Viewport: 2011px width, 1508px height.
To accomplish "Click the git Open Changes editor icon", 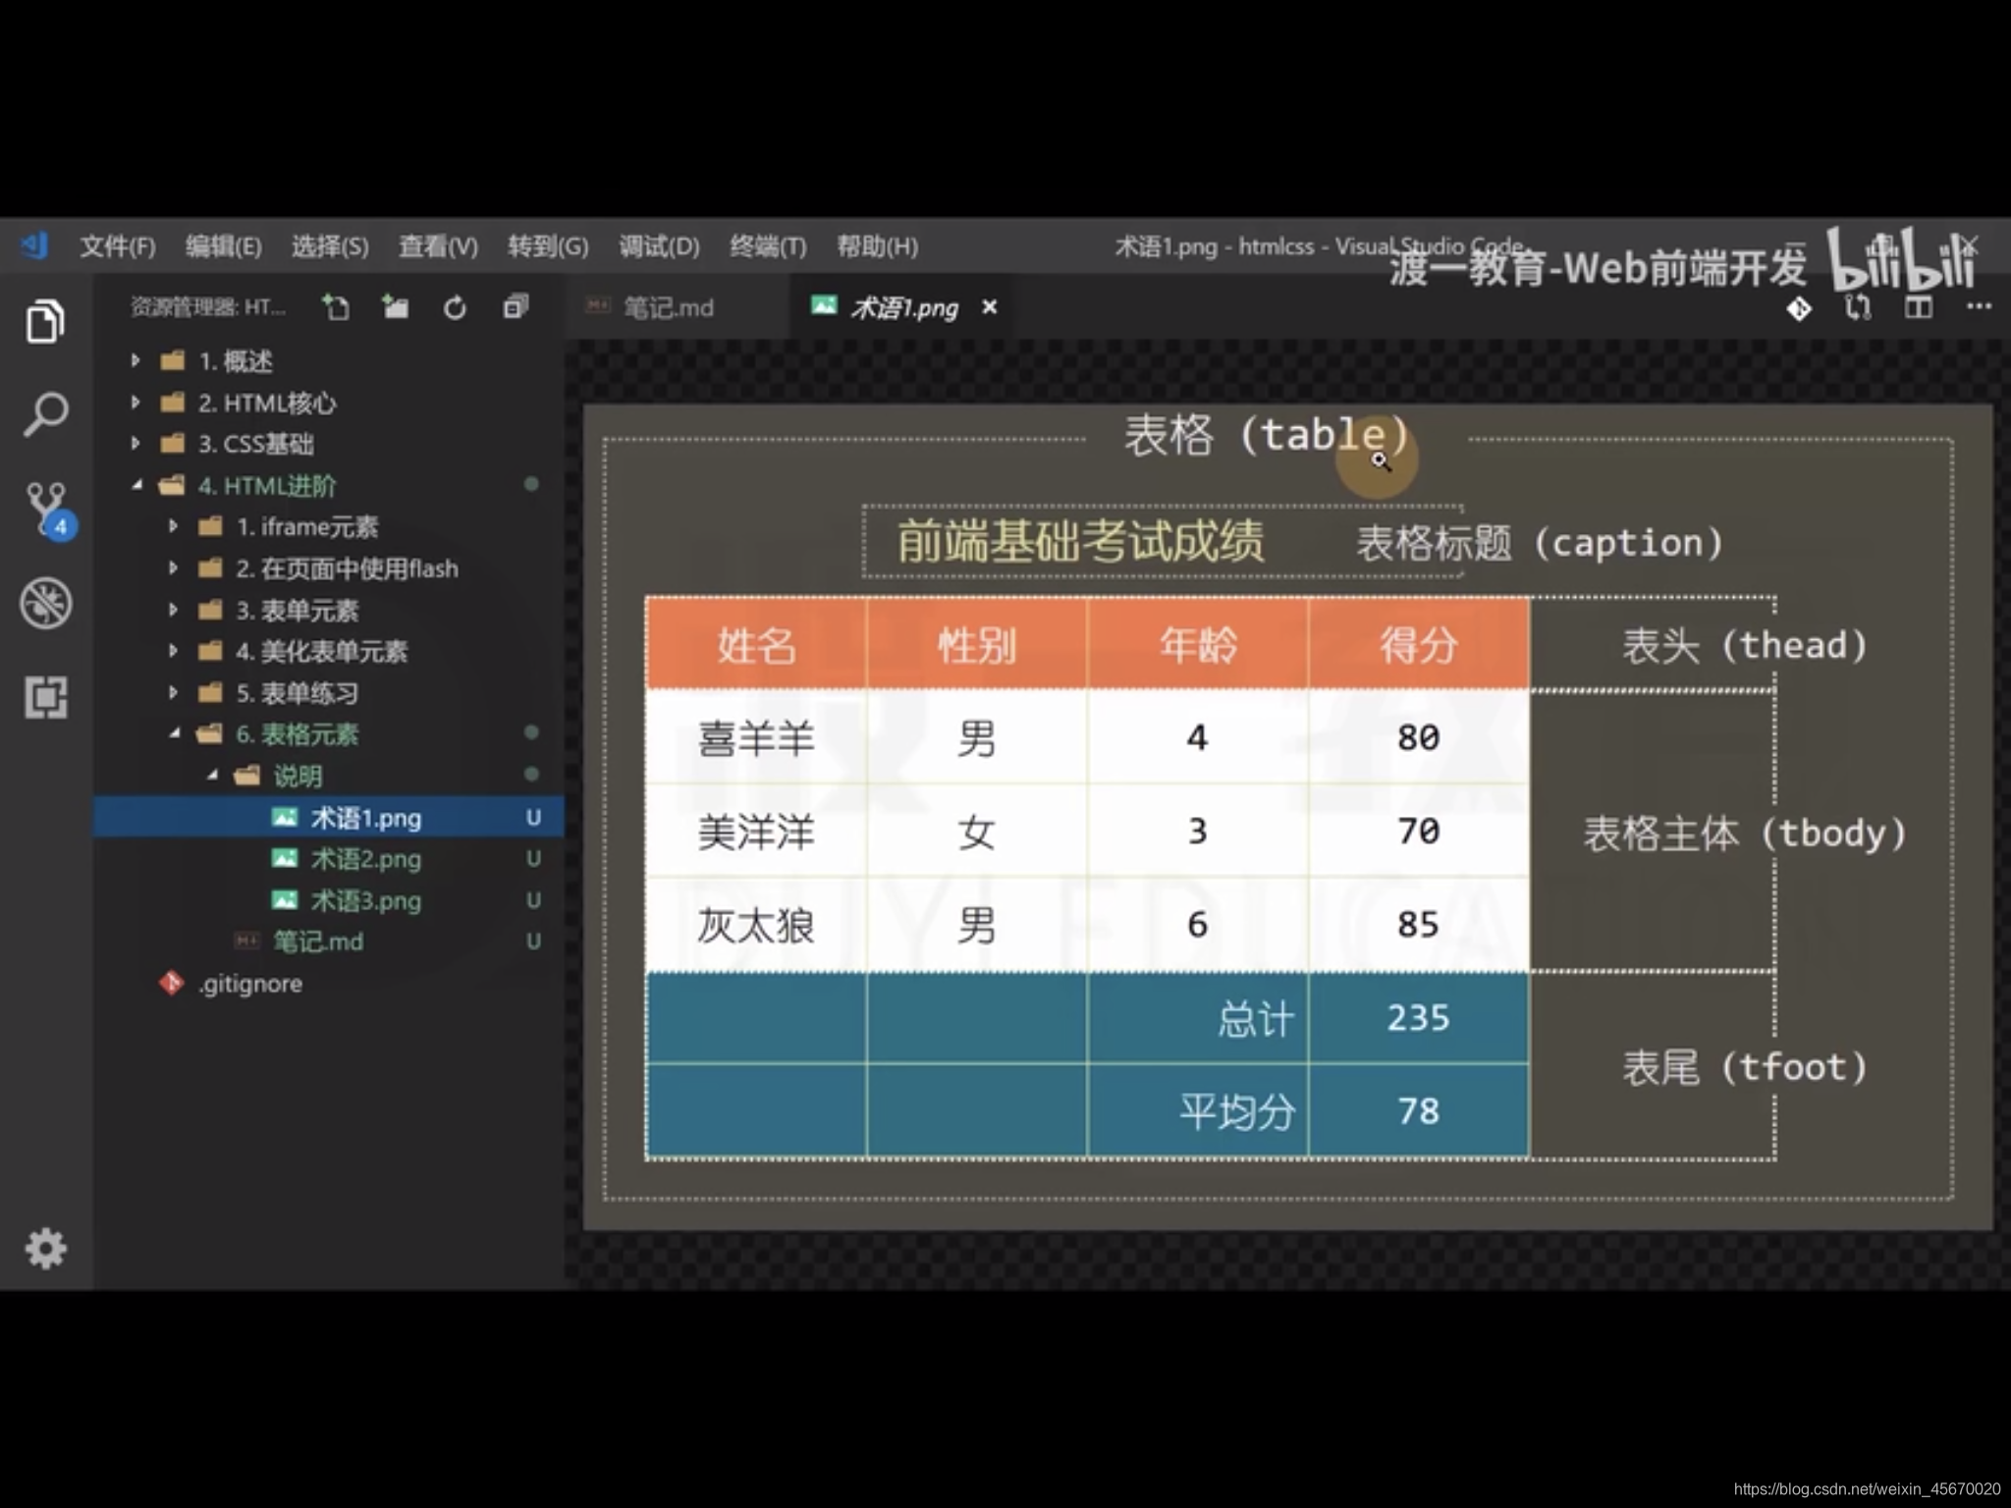I will pyautogui.click(x=1799, y=308).
